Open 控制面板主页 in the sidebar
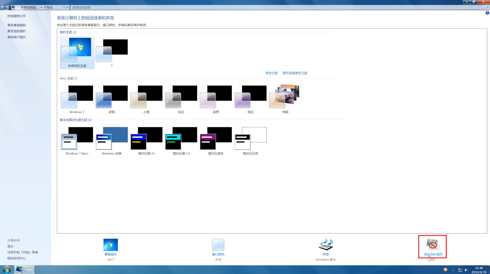This screenshot has width=490, height=274. 17,16
